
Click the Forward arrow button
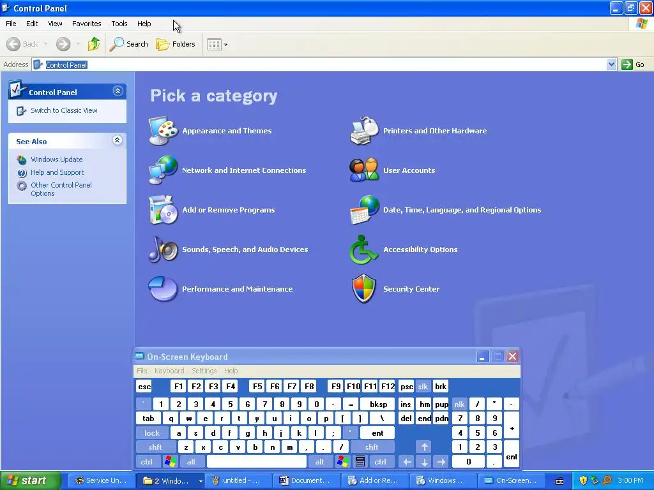(63, 44)
